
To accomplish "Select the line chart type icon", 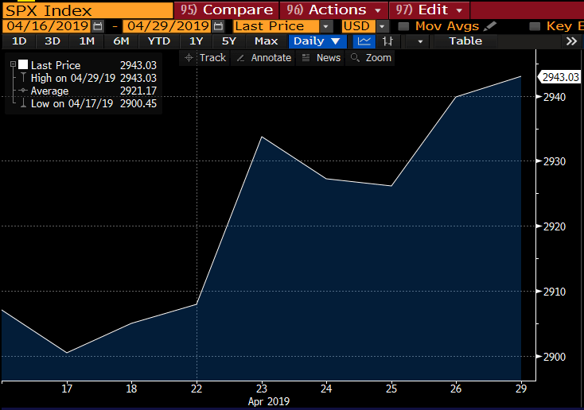I will (364, 41).
